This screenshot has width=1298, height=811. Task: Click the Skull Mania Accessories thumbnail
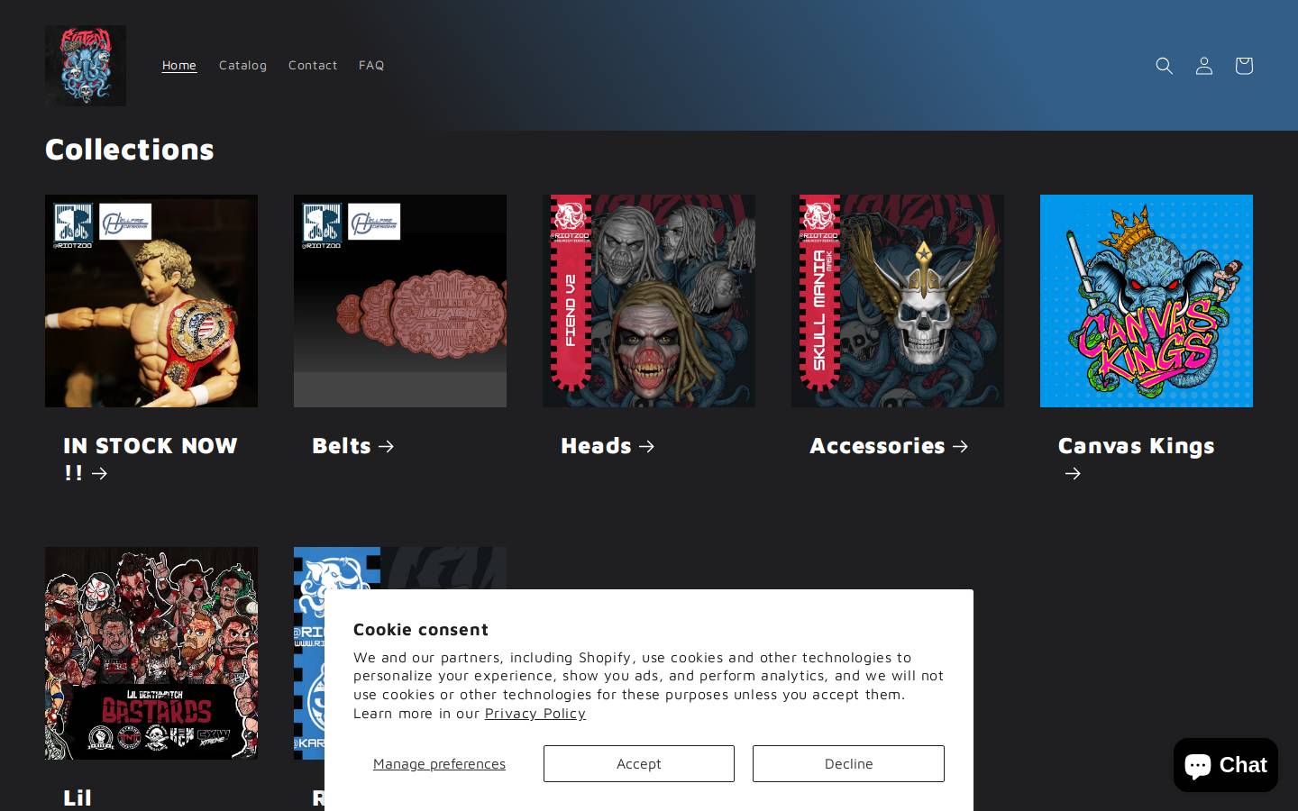pyautogui.click(x=898, y=301)
